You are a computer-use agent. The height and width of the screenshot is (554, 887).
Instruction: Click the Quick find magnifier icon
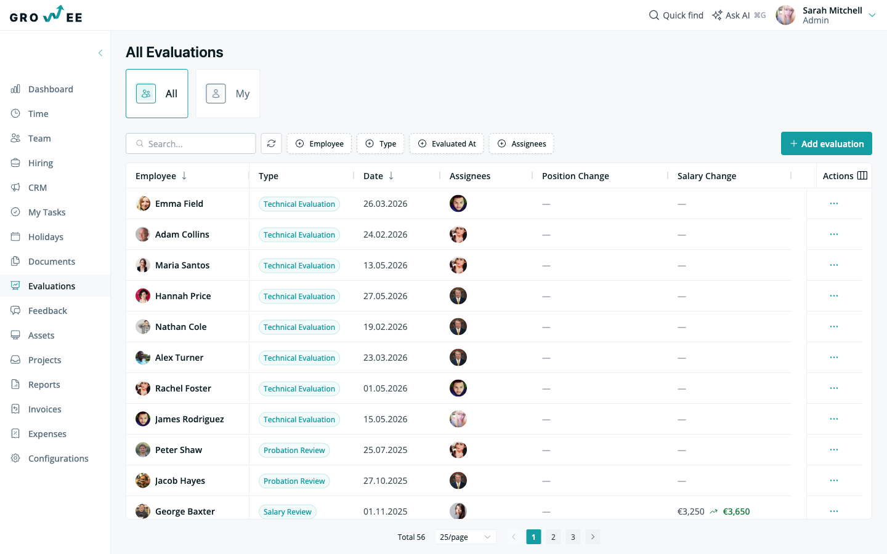pos(654,15)
